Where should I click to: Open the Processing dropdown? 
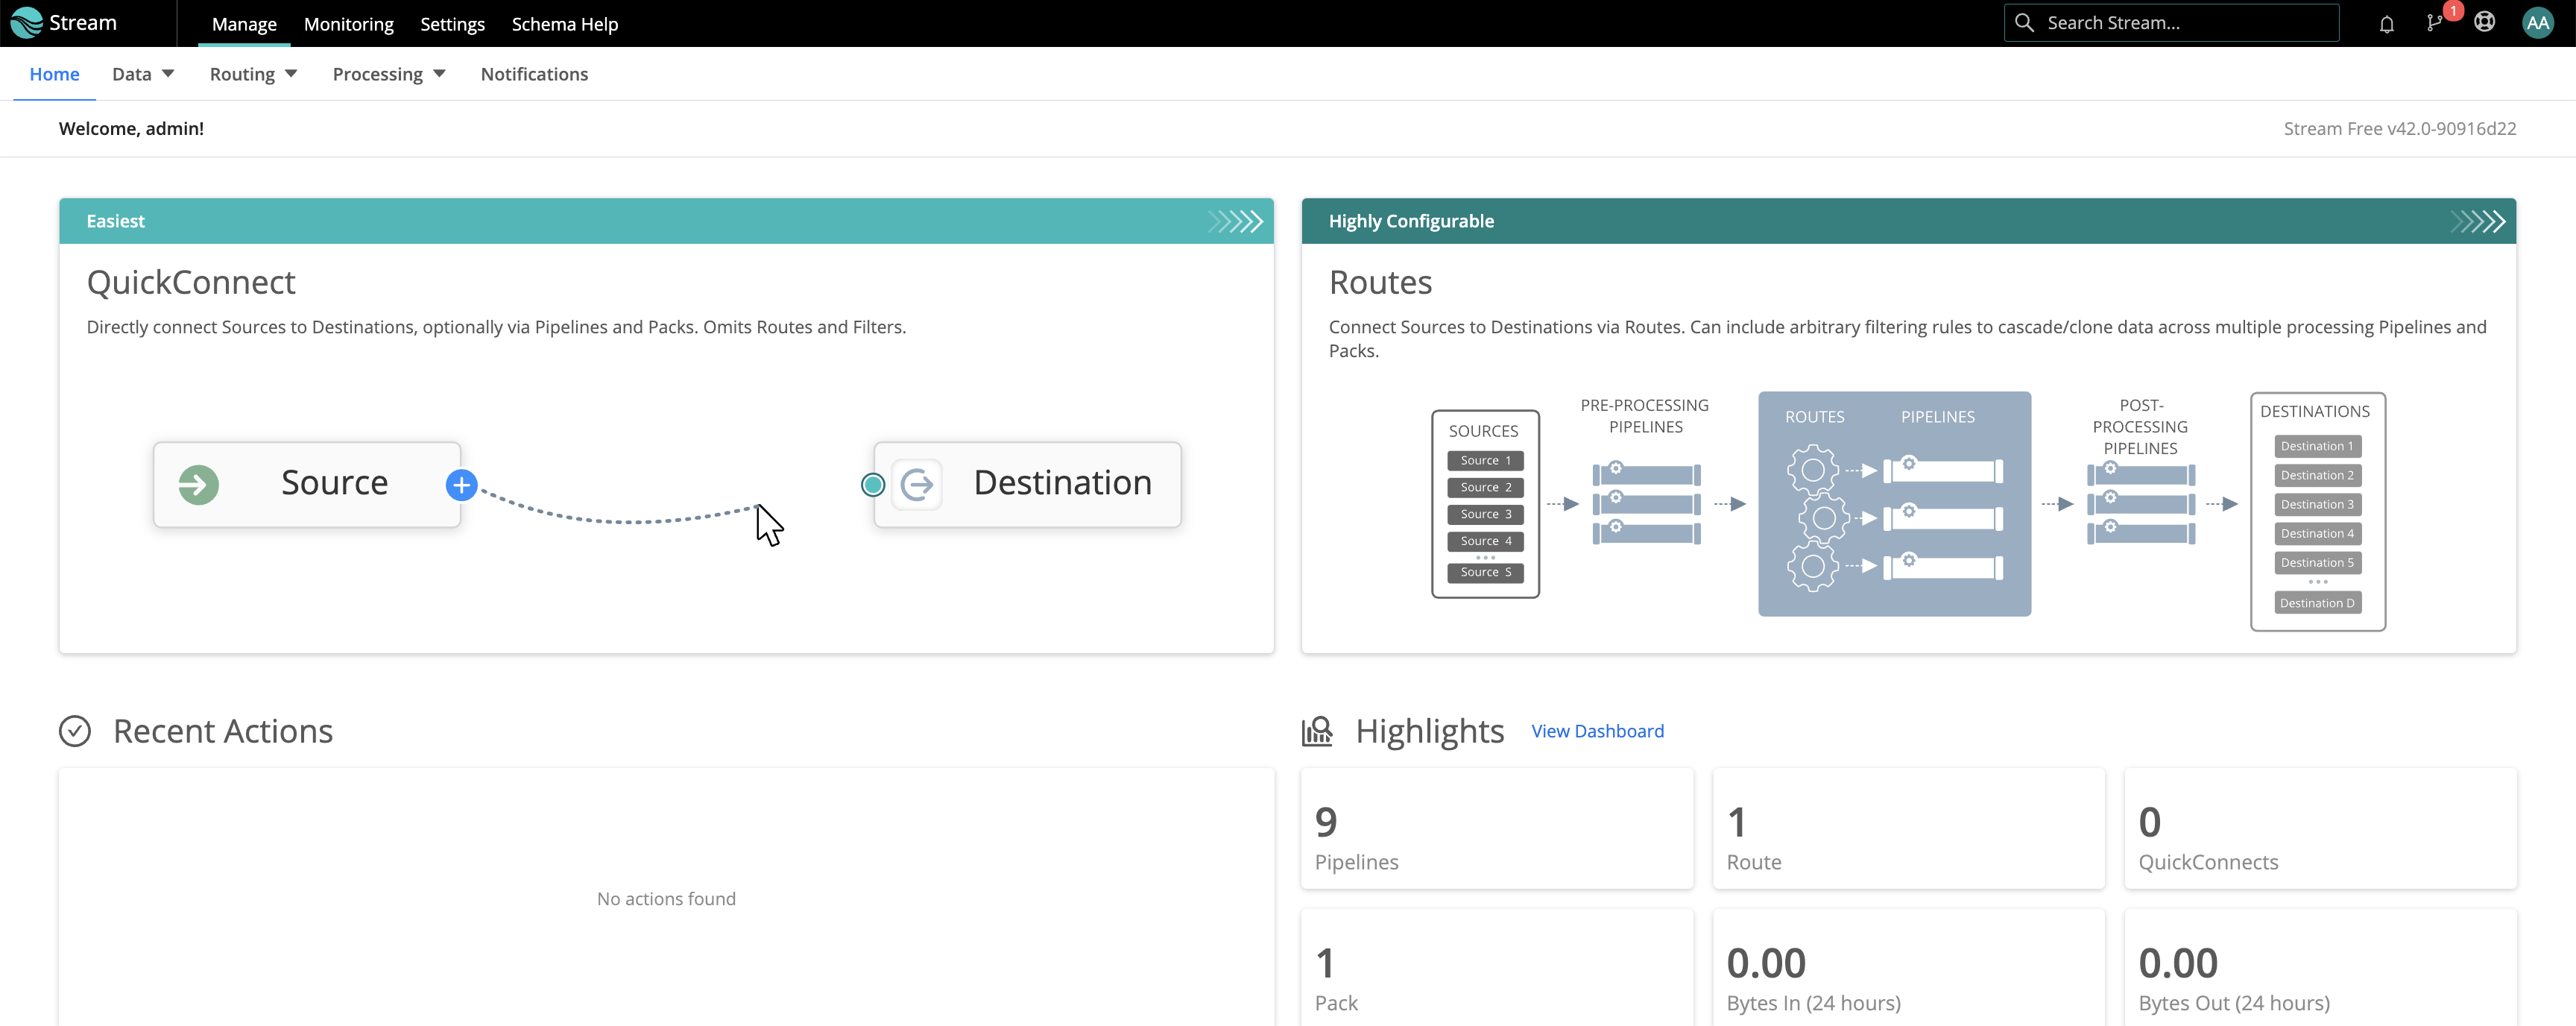point(389,73)
